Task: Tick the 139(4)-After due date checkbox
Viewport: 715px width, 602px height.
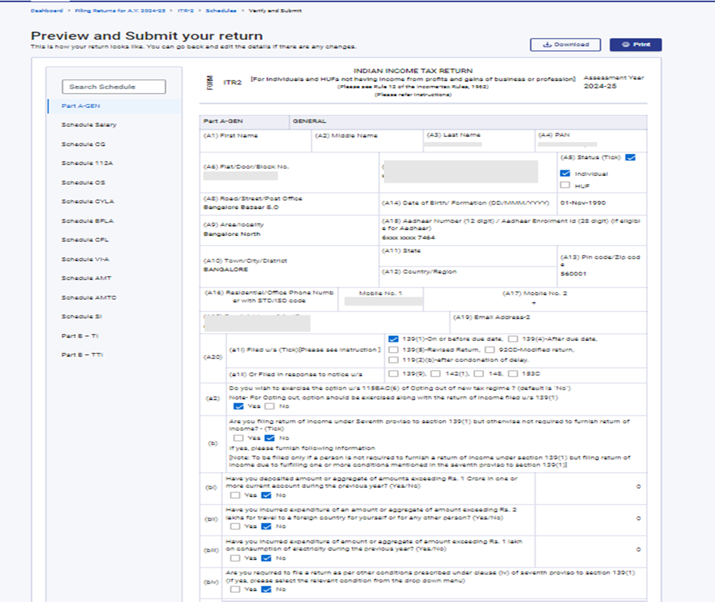Action: (514, 339)
